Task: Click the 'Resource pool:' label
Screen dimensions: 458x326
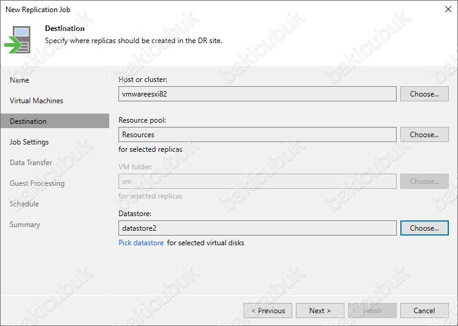Action: coord(142,120)
